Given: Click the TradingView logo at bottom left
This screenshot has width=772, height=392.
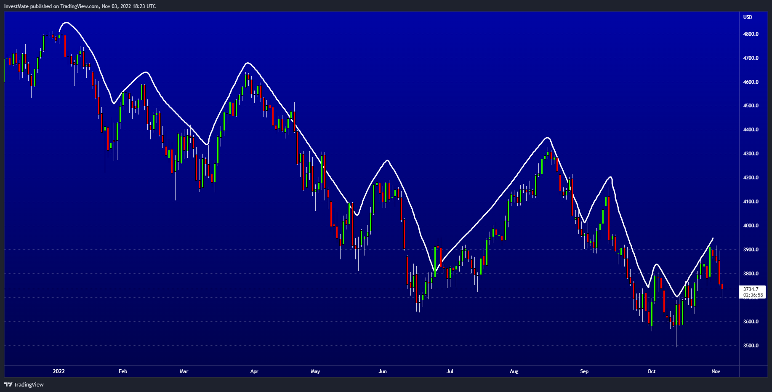Looking at the screenshot, I should point(24,384).
